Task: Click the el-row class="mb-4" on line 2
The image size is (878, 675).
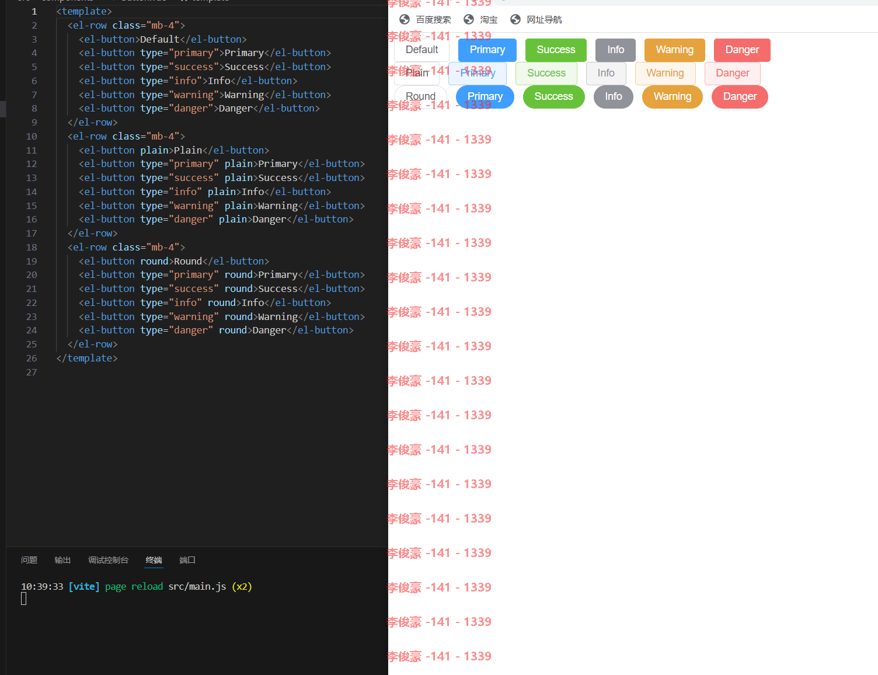Action: point(126,26)
